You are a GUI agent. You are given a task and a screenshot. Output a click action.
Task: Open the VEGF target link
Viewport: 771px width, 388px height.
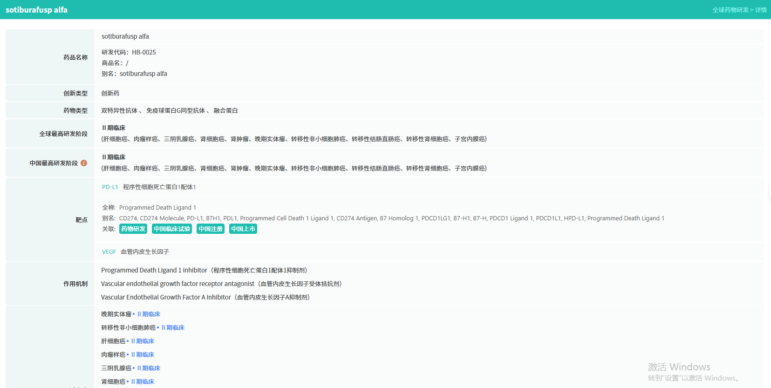tap(109, 252)
